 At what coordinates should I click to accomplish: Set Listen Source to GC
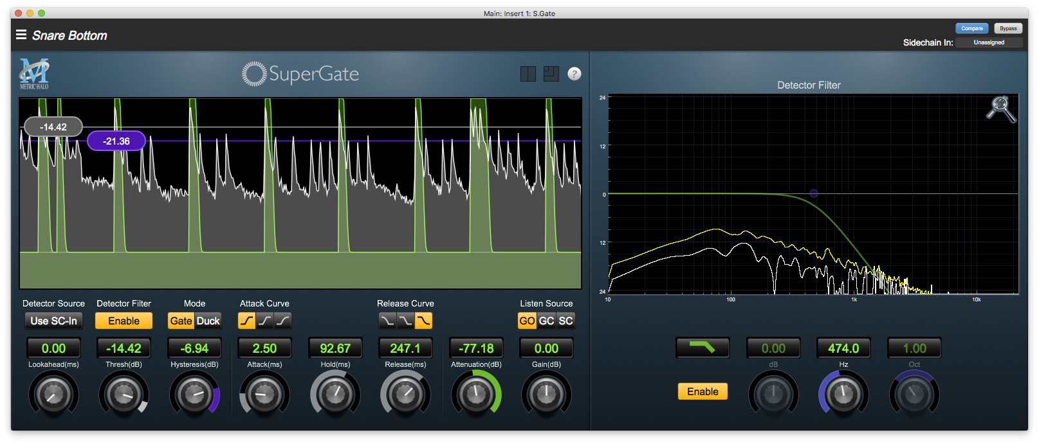tap(546, 321)
